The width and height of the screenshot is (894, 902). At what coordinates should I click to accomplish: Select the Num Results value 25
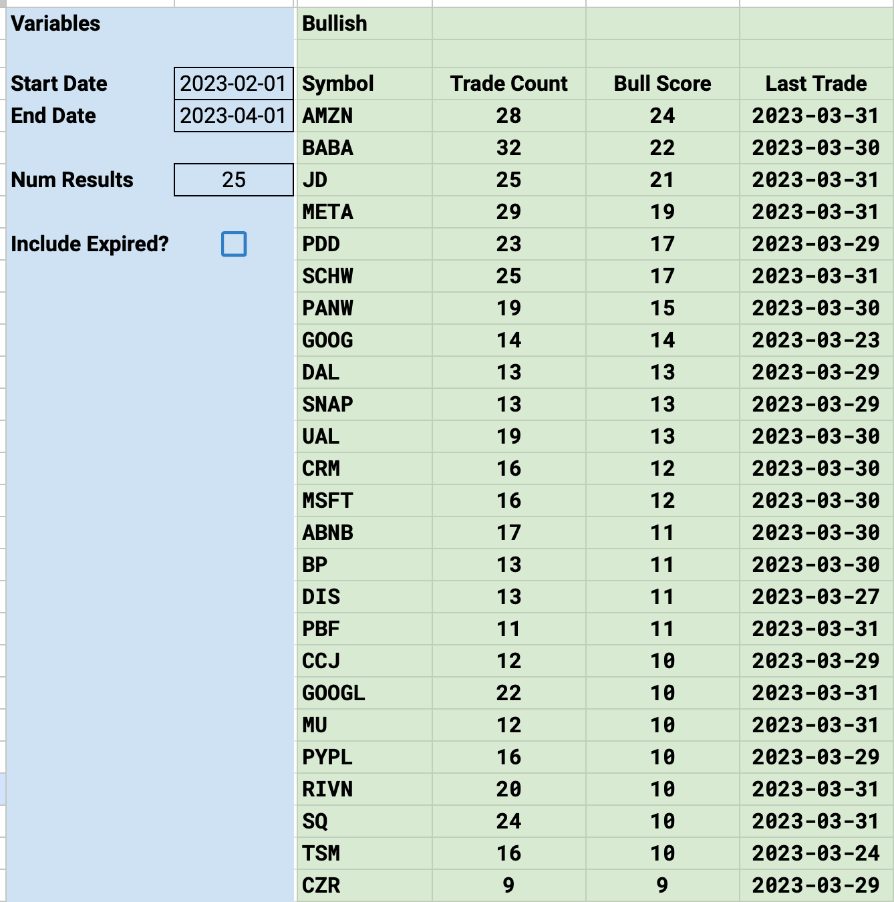234,180
